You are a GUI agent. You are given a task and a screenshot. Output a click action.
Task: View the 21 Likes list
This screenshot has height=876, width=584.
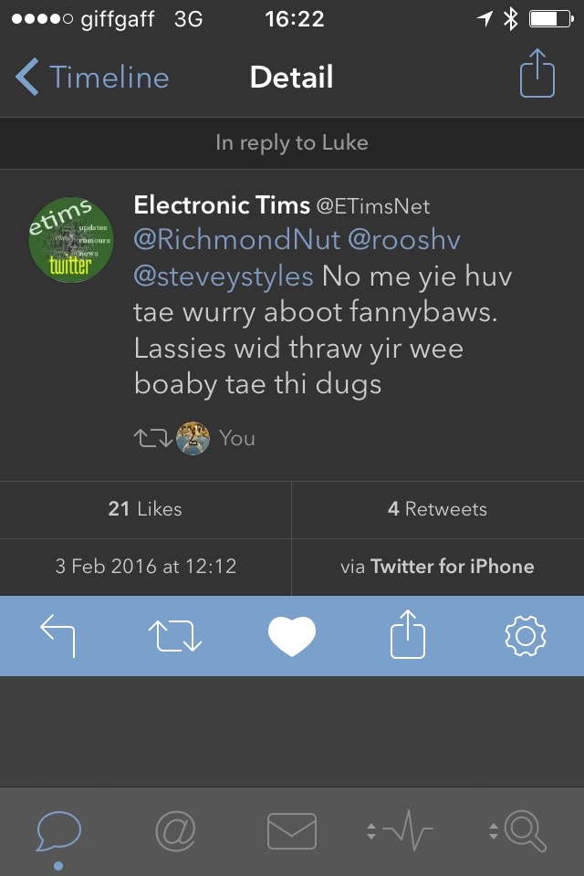(x=145, y=509)
